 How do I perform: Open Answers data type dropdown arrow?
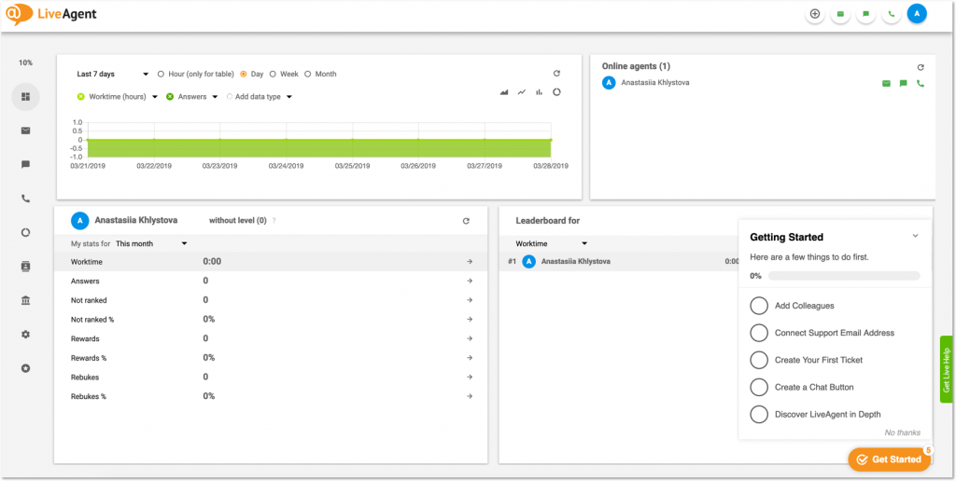click(215, 97)
